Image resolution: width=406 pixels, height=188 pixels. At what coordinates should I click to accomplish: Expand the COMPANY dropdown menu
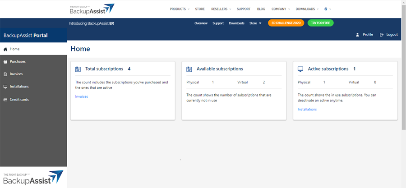coord(281,9)
